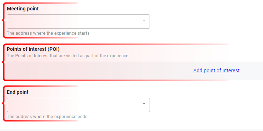Screen dimensions: 263x131
Task: Click the End point dropdown arrow icon
Action: [x=144, y=104]
